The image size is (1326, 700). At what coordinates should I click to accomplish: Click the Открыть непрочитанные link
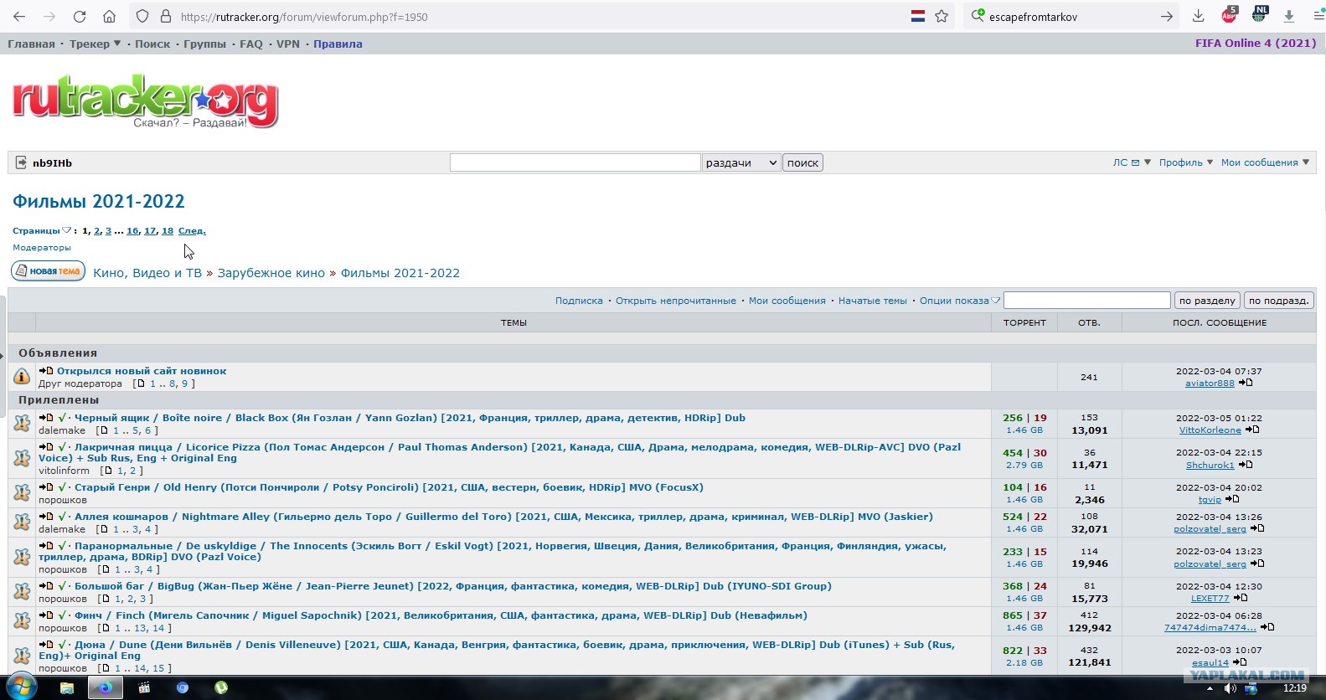[x=676, y=301]
